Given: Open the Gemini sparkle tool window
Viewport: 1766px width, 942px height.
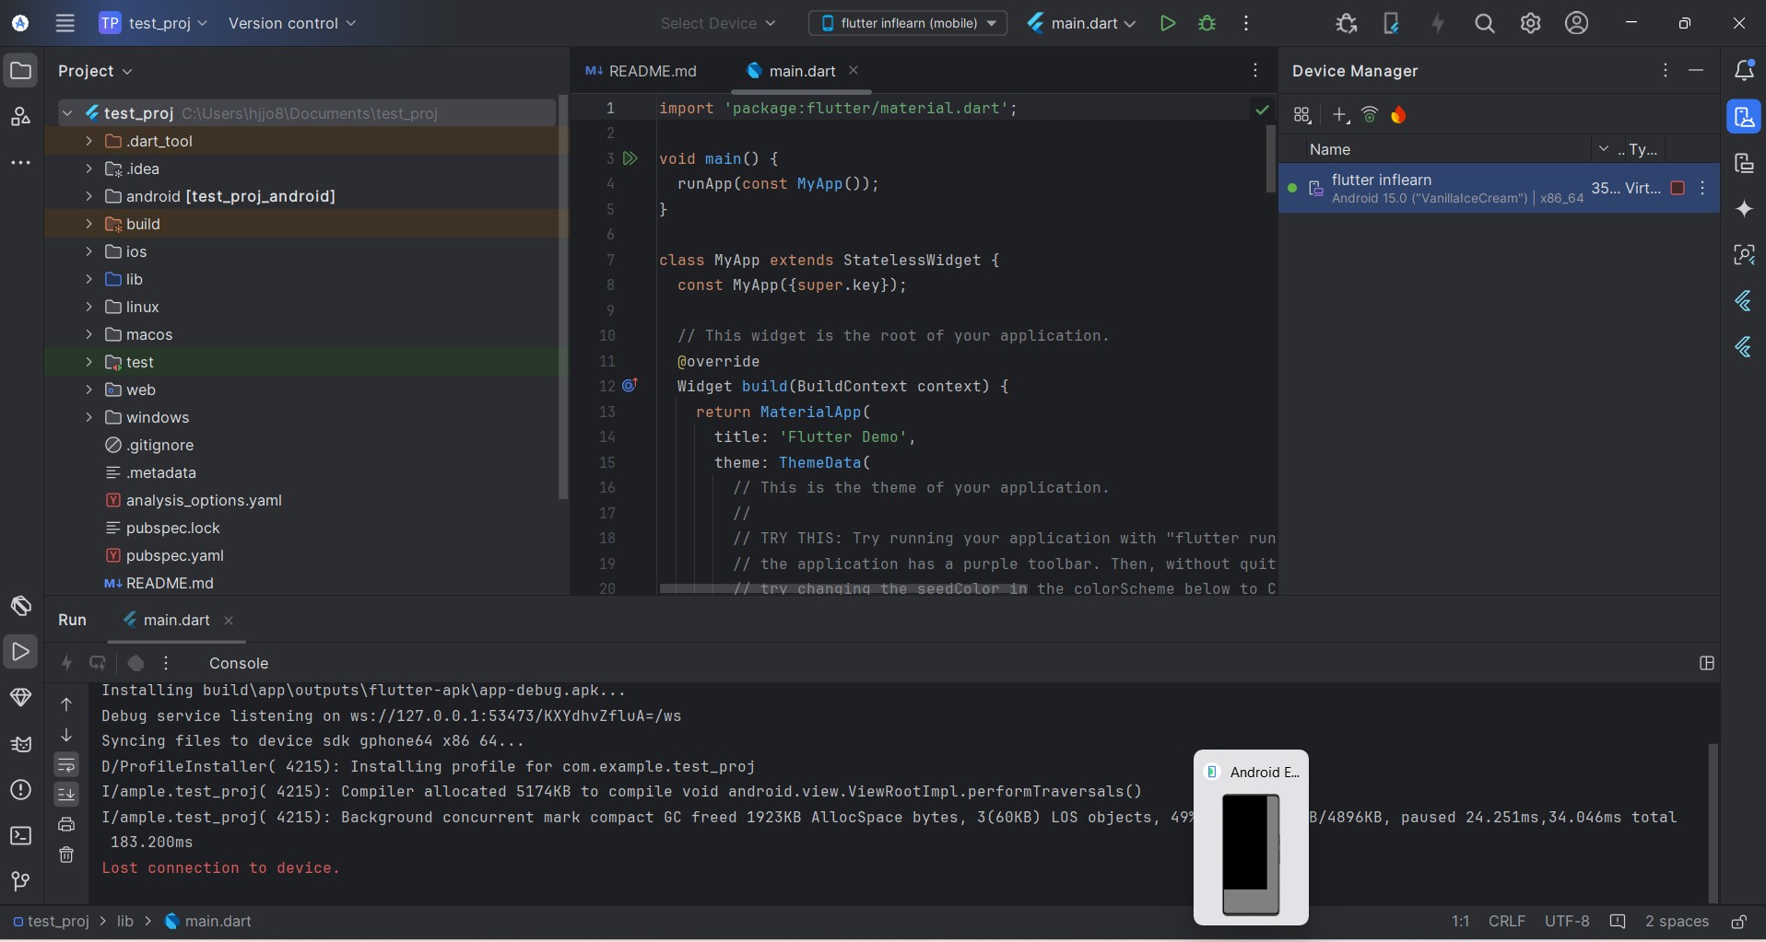Looking at the screenshot, I should 1744,209.
